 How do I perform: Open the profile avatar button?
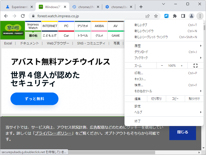point(192,16)
